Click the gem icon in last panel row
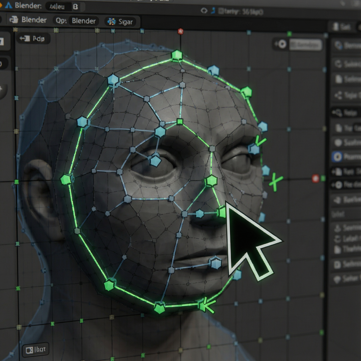Viewport: 361px width, 361px height. coord(337,280)
